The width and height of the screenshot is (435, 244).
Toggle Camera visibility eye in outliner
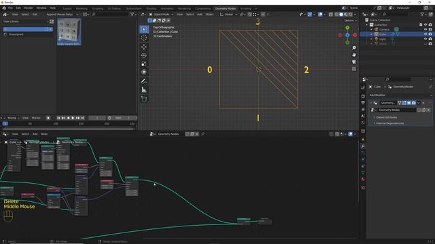(425, 29)
